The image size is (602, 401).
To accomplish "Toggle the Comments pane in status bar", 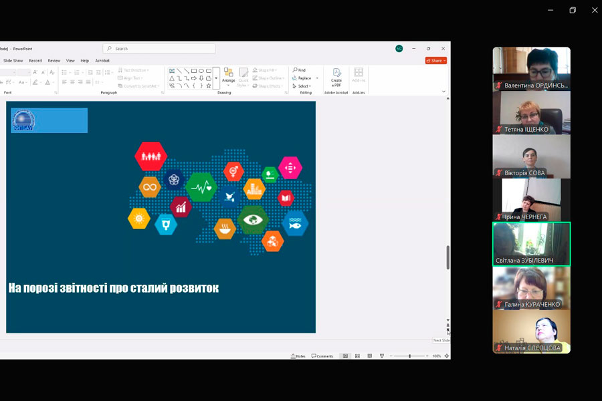I will [322, 356].
